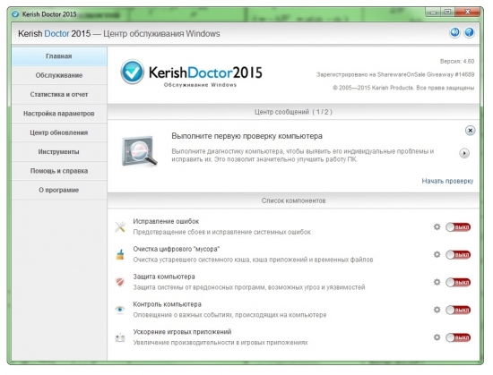Switch to Центр обновления
The image size is (493, 375).
tap(59, 132)
